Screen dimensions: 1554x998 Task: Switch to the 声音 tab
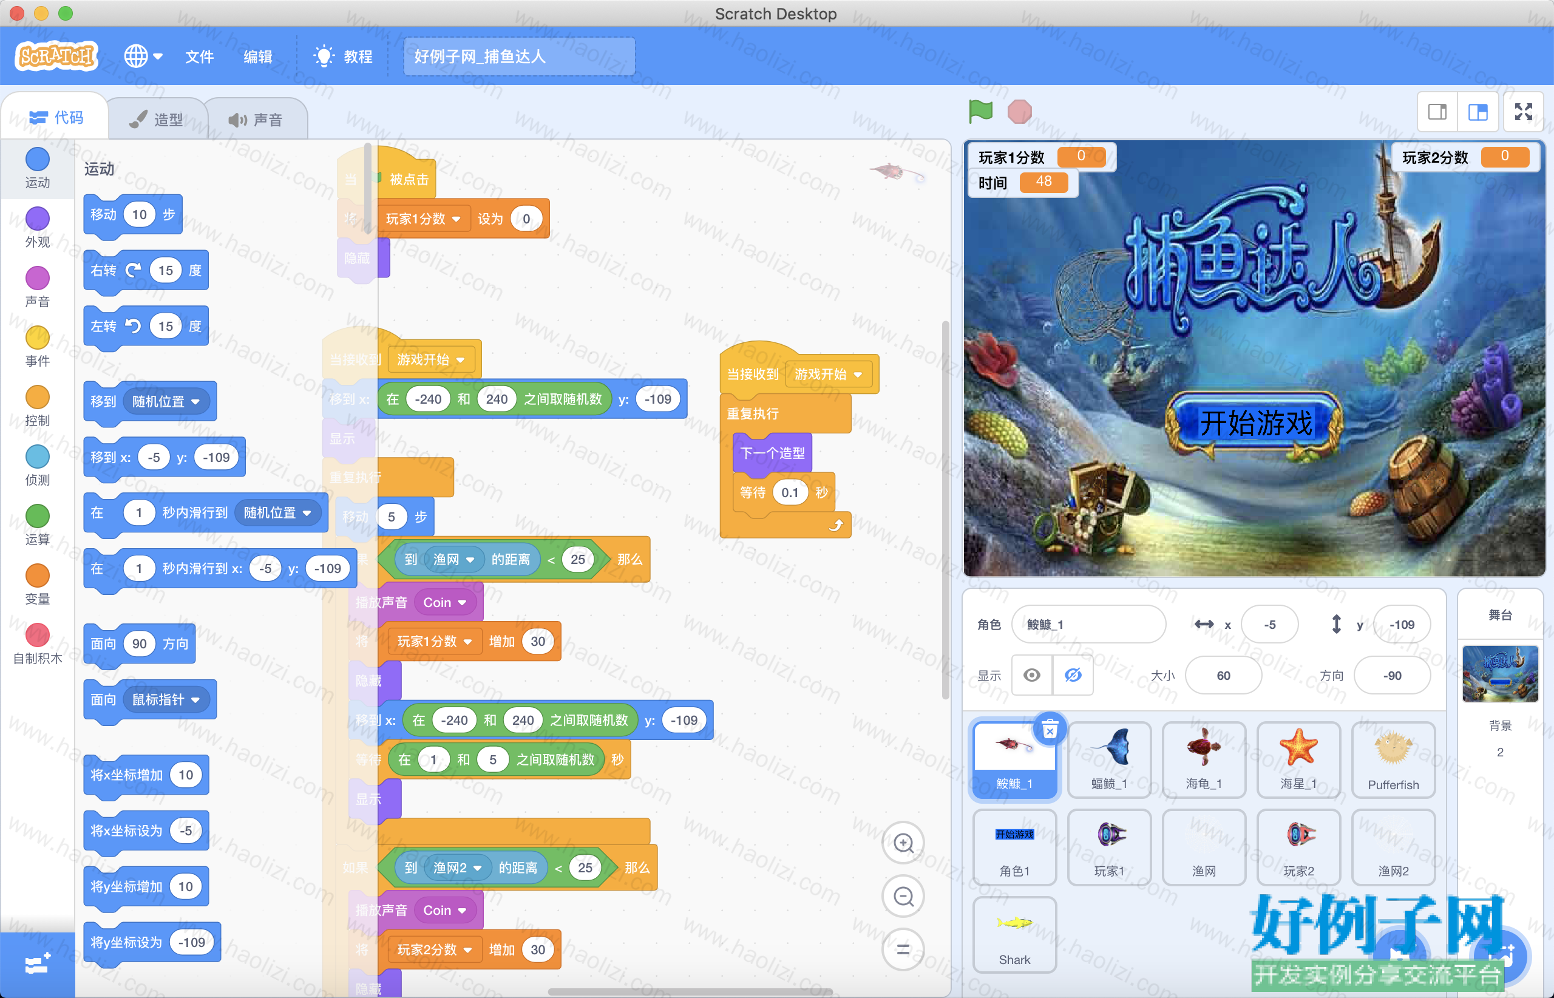pos(256,119)
